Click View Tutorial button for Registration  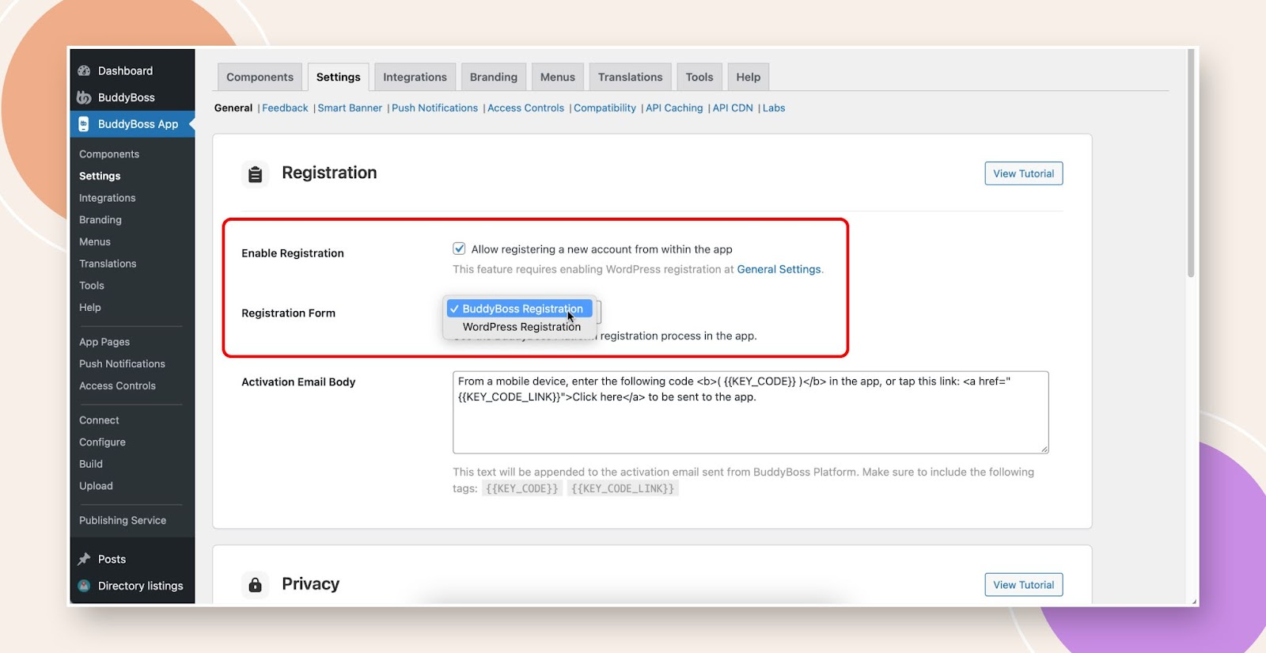(1023, 173)
